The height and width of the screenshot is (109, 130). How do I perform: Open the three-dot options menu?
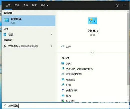[124, 5]
